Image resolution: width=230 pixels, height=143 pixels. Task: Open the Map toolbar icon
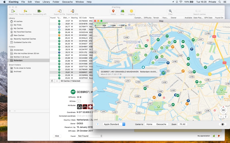(122, 11)
